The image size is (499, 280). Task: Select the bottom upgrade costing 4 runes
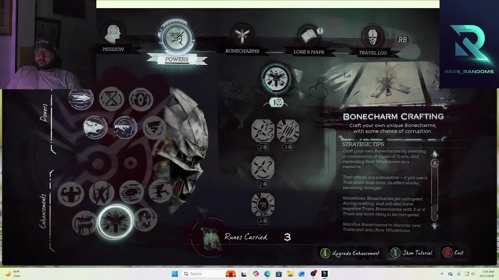coord(263,205)
